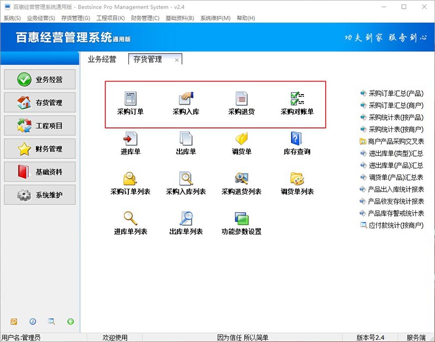
Task: Open report 采购统计表(按产品)
Action: tap(392, 117)
